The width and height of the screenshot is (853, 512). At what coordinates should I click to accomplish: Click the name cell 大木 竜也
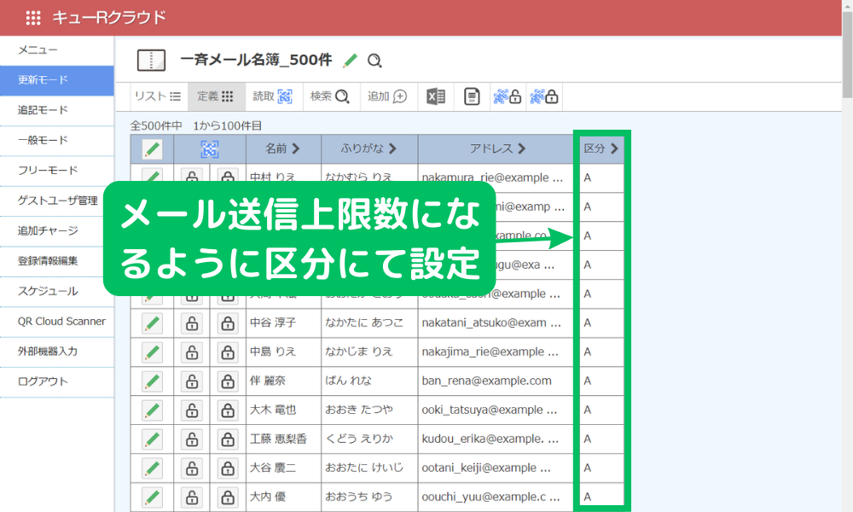pyautogui.click(x=283, y=410)
